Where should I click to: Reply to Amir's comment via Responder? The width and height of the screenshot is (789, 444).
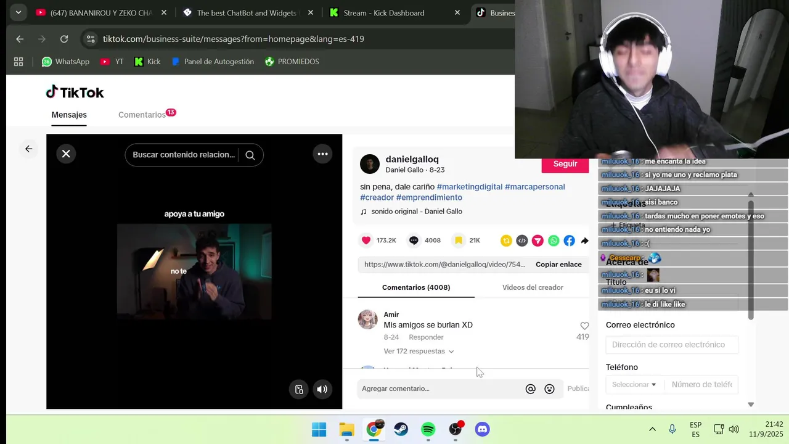(x=426, y=337)
